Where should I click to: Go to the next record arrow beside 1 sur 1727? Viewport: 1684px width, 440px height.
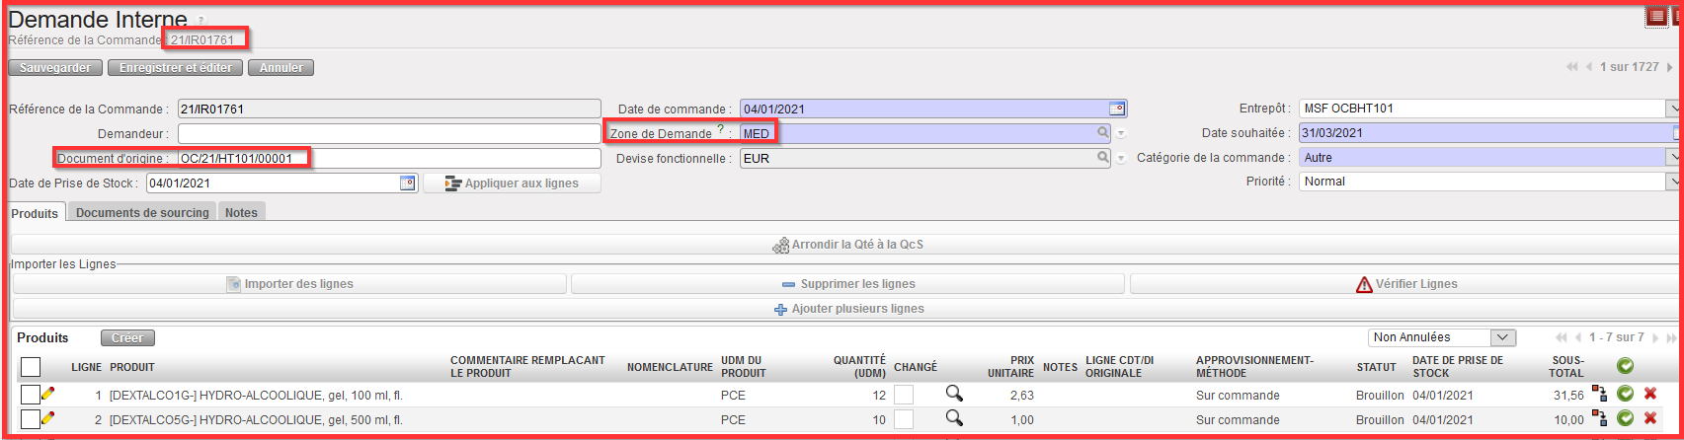click(x=1670, y=67)
